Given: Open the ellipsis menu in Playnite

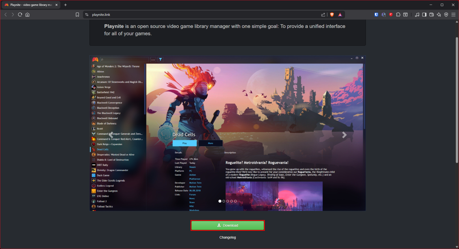Looking at the screenshot, I should point(153,59).
